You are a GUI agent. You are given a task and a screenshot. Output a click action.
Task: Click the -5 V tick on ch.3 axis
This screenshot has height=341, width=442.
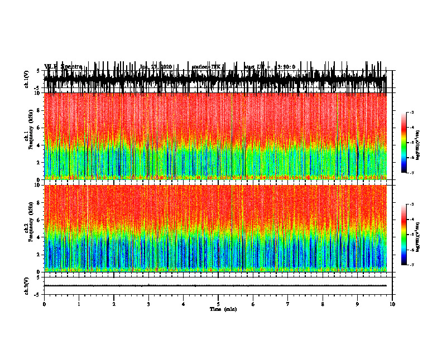pos(37,295)
